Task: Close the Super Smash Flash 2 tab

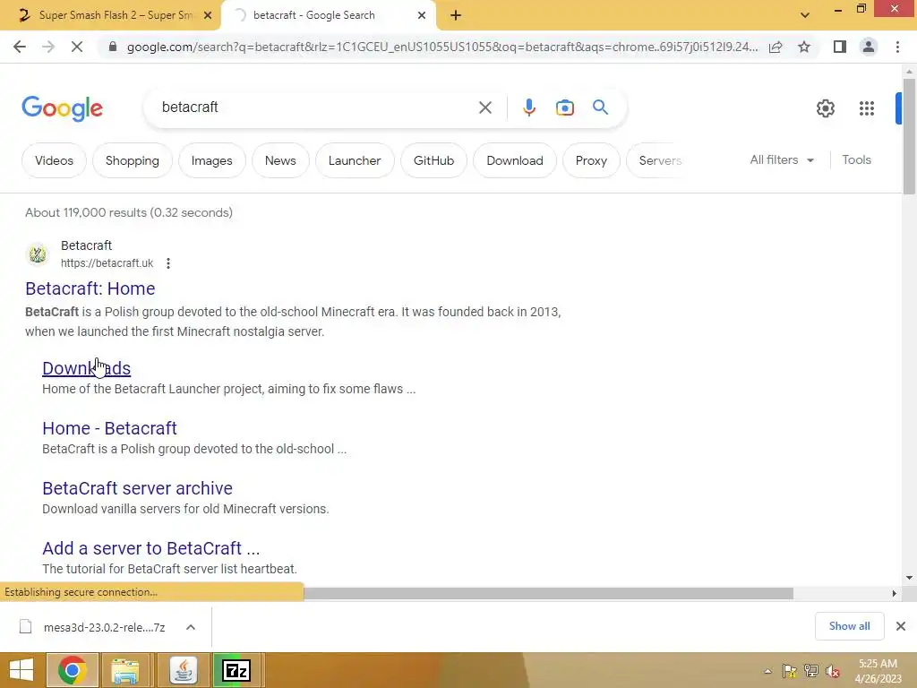Action: [208, 16]
